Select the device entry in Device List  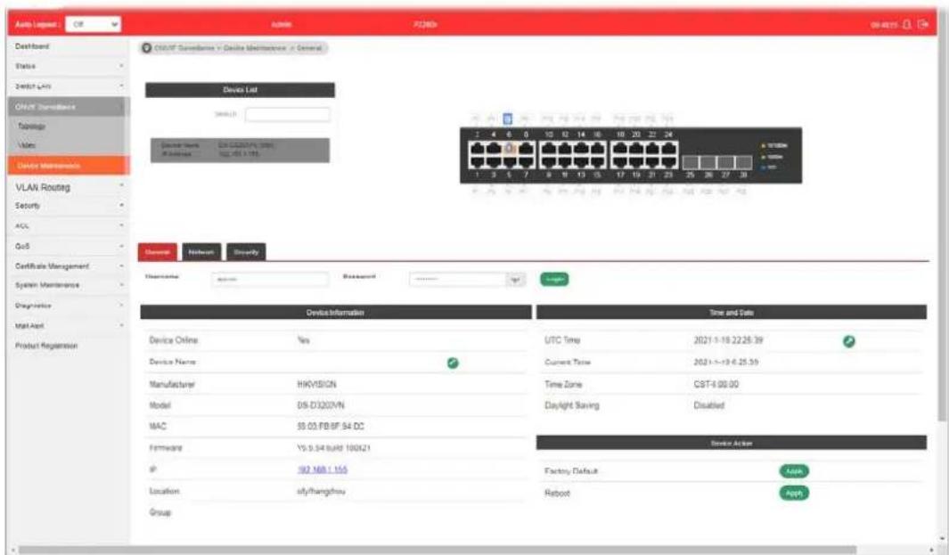coord(241,150)
